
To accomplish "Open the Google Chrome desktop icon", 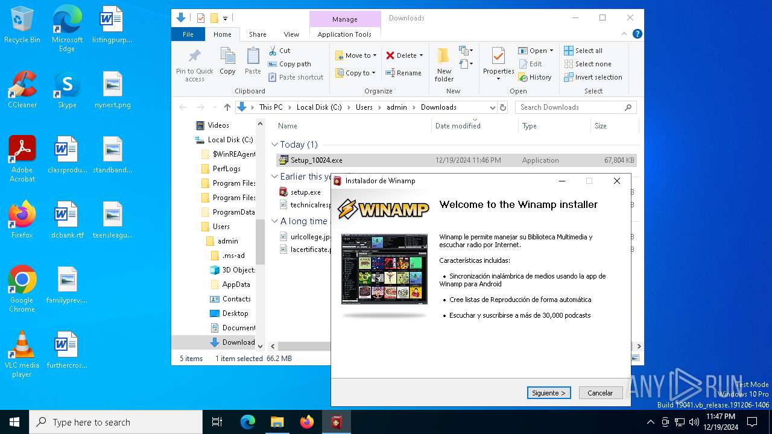I will coord(22,289).
